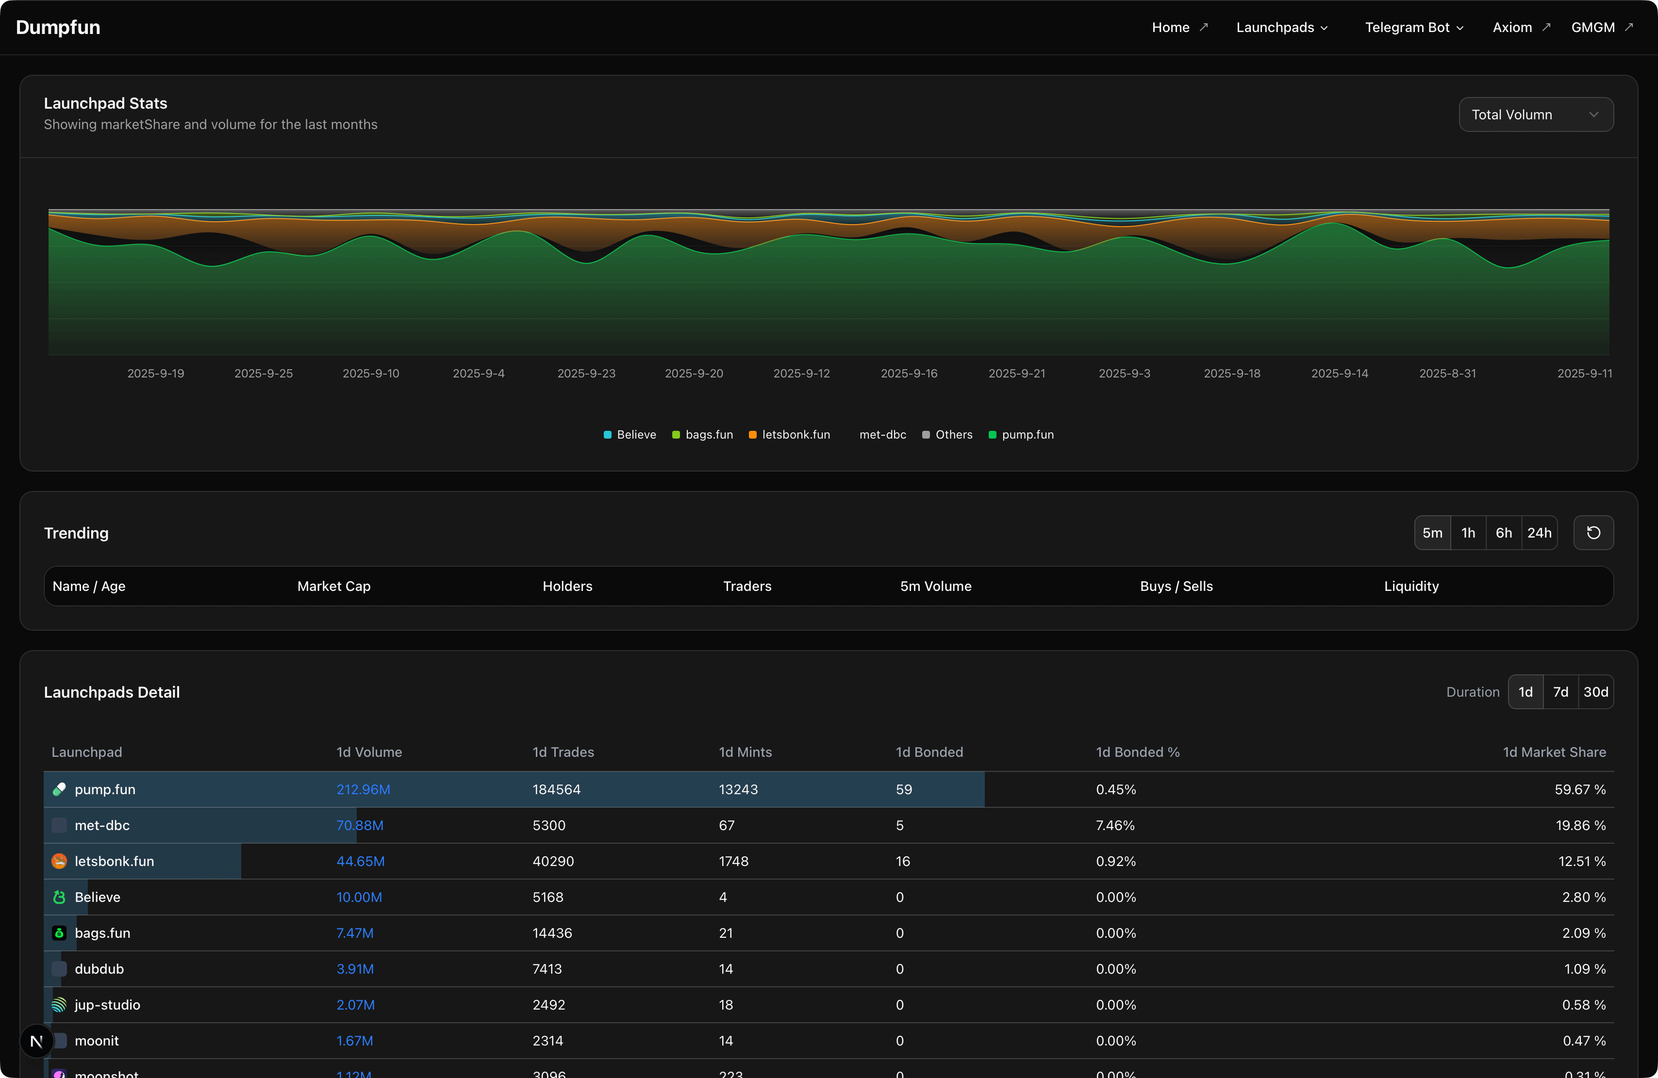Click the 1d Market Share header

1554,751
